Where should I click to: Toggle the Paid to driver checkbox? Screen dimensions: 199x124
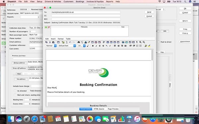pos(159,42)
